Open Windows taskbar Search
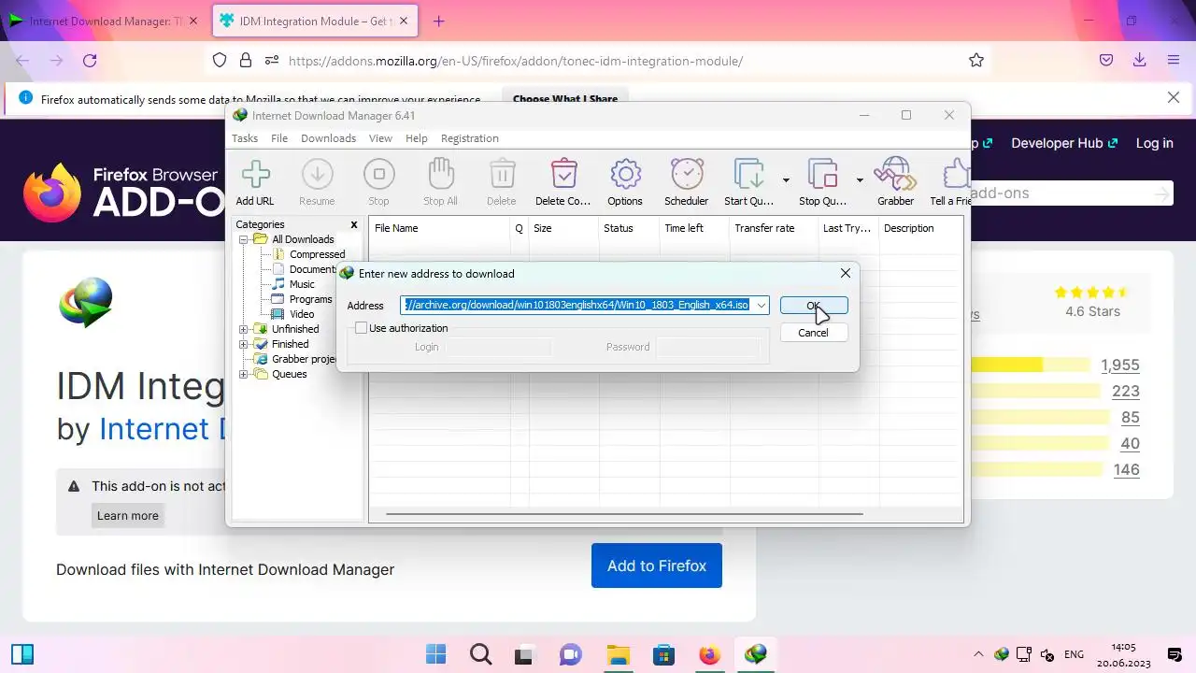 [x=480, y=654]
